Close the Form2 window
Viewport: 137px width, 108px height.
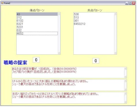pyautogui.click(x=134, y=3)
